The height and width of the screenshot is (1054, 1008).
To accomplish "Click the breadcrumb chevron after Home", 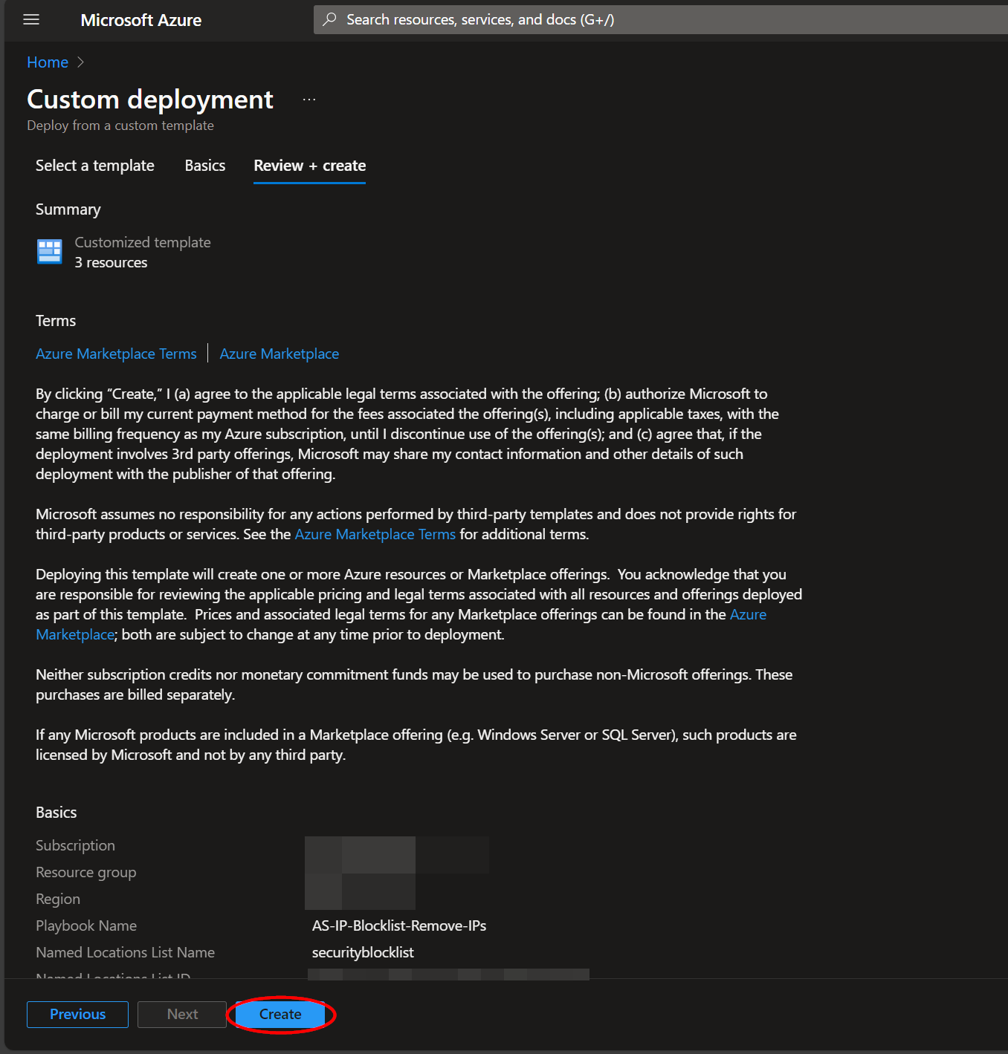I will [x=80, y=62].
